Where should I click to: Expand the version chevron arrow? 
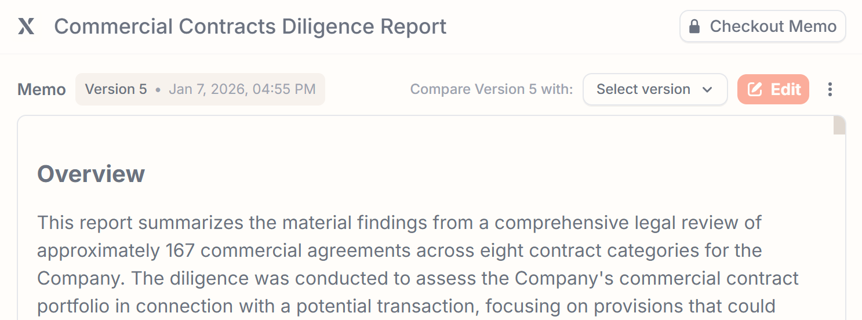[x=707, y=89]
